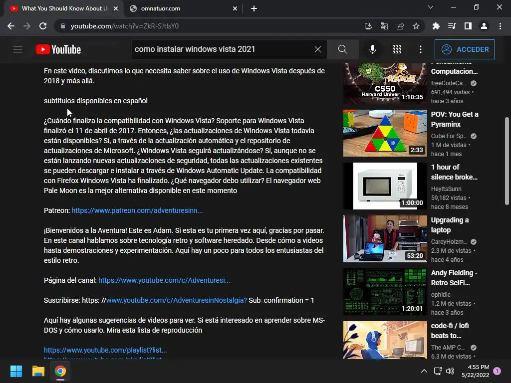Share this page icon in address bar
The image size is (511, 383).
(400, 26)
